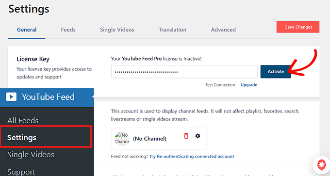Image resolution: width=330 pixels, height=176 pixels.
Task: Open All Feeds in sidebar menu
Action: [23, 121]
